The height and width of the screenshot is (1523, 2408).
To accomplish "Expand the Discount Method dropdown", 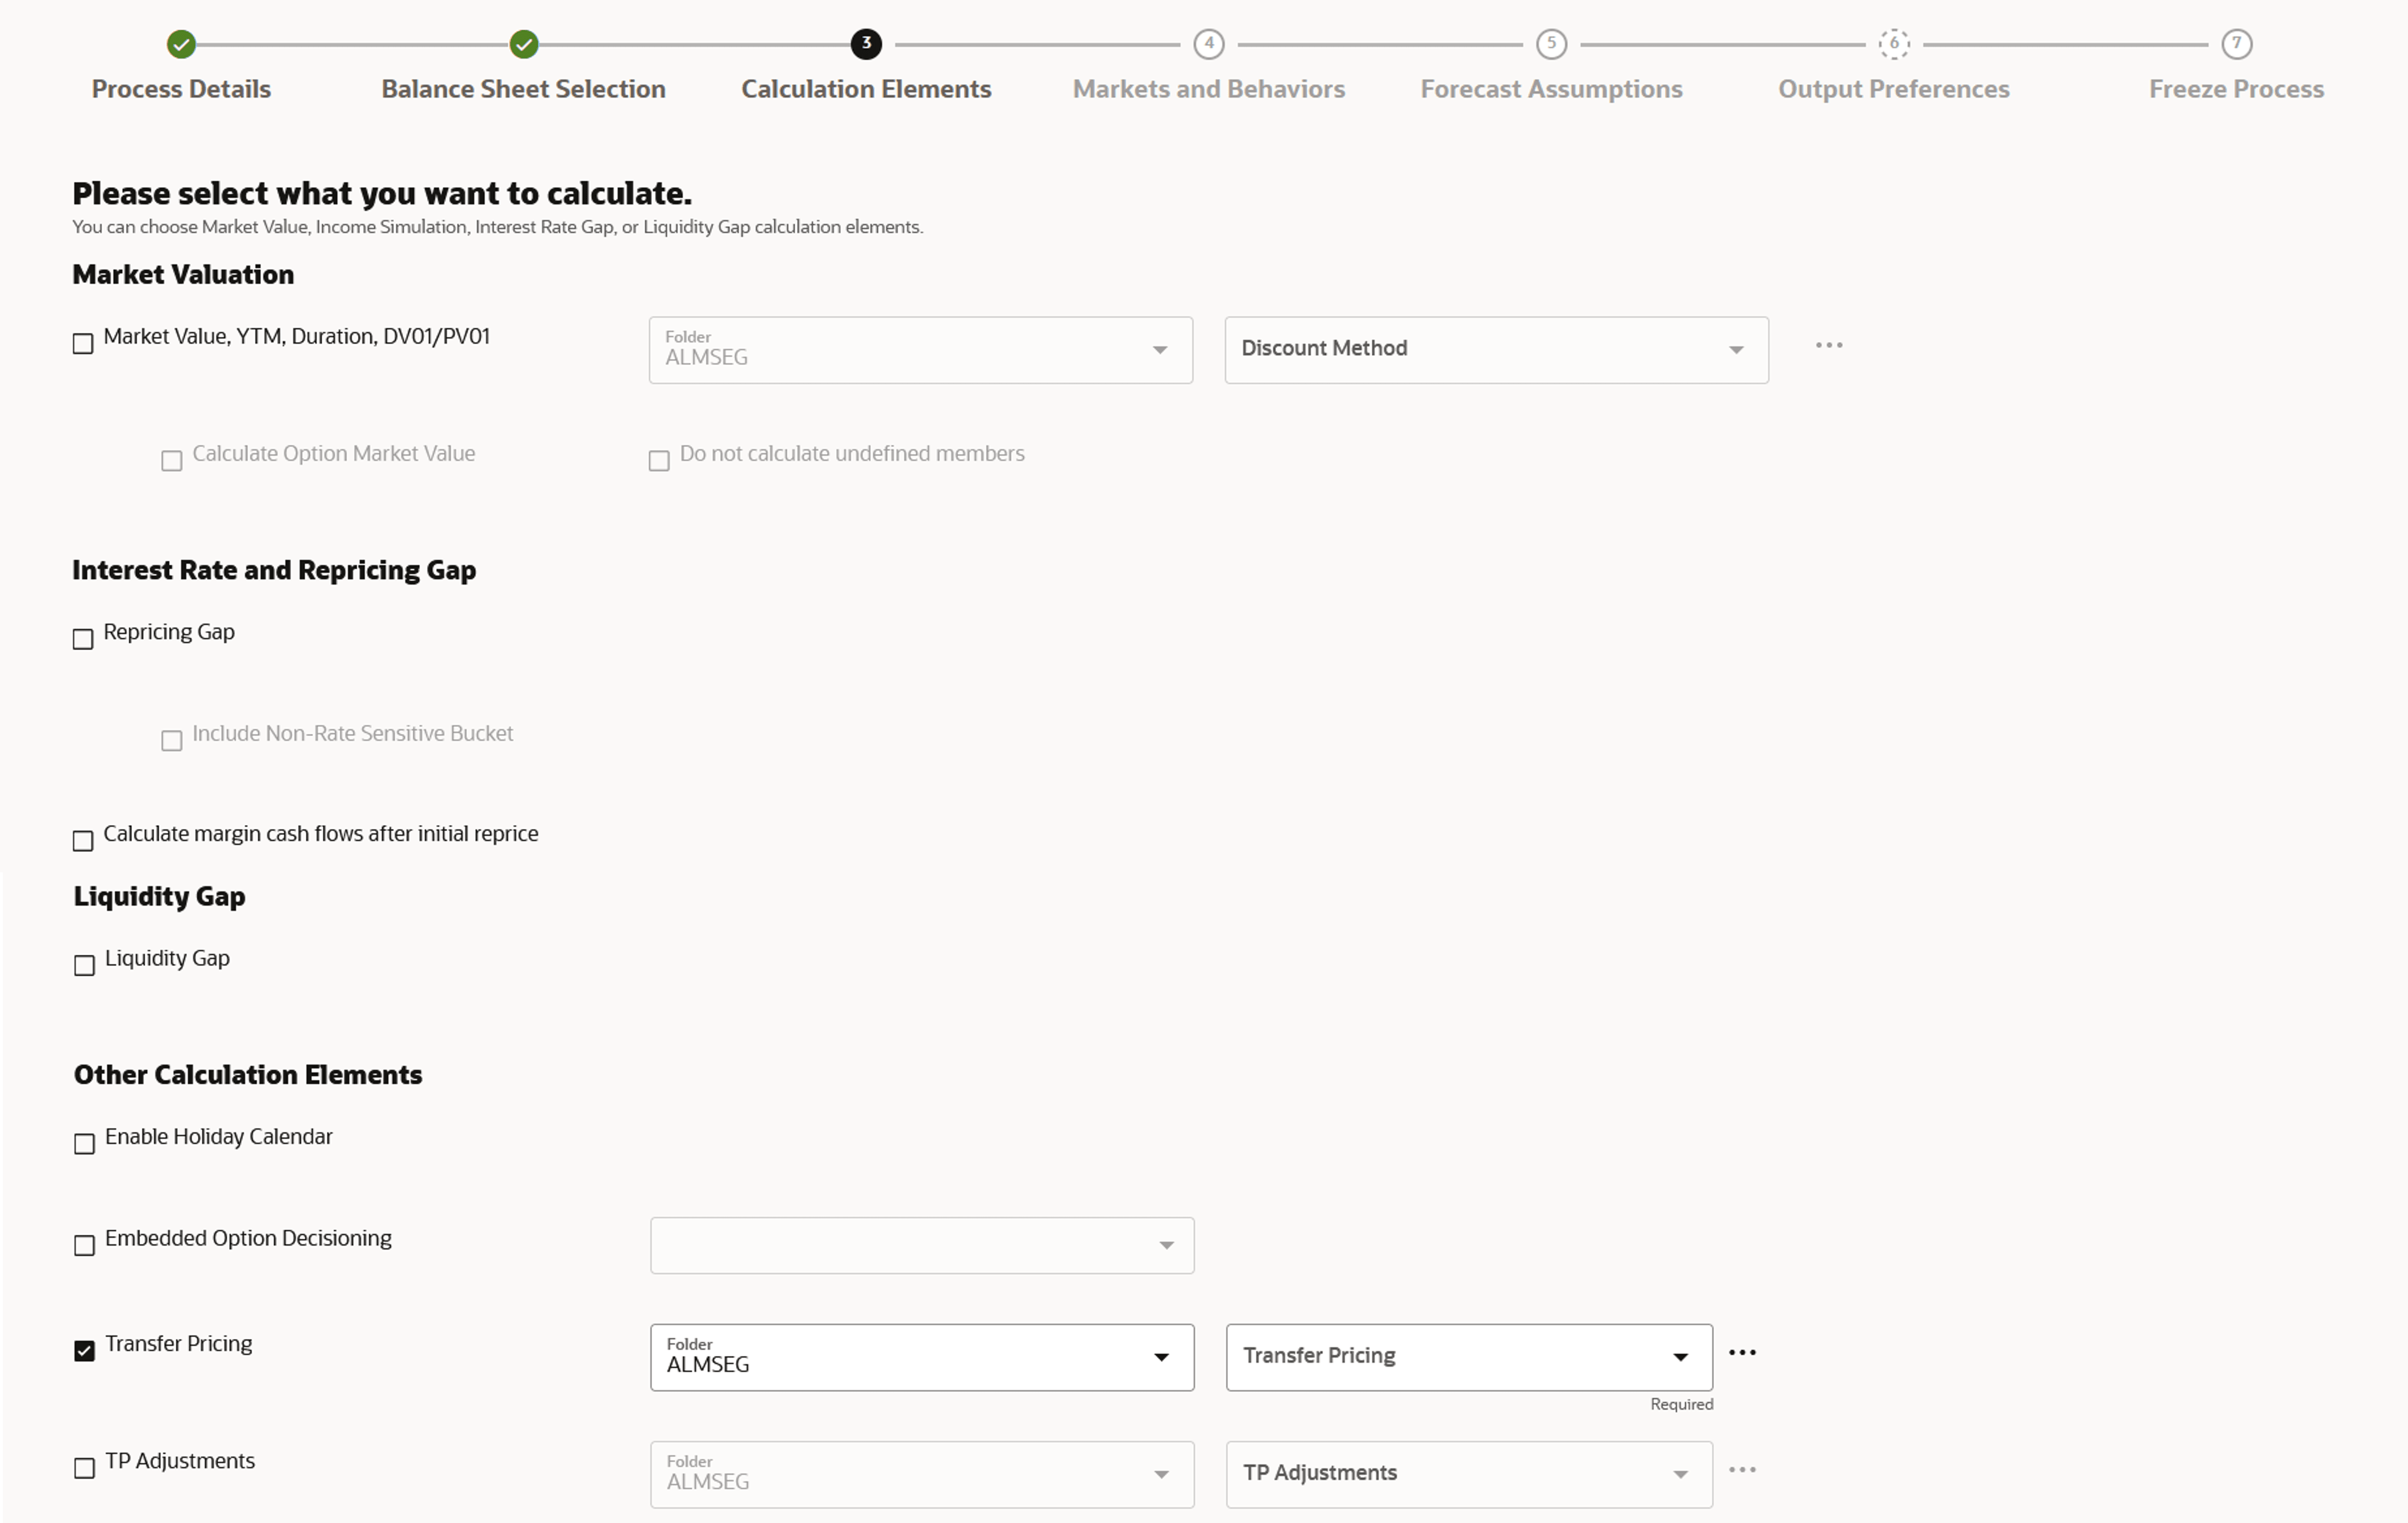I will click(x=1496, y=350).
